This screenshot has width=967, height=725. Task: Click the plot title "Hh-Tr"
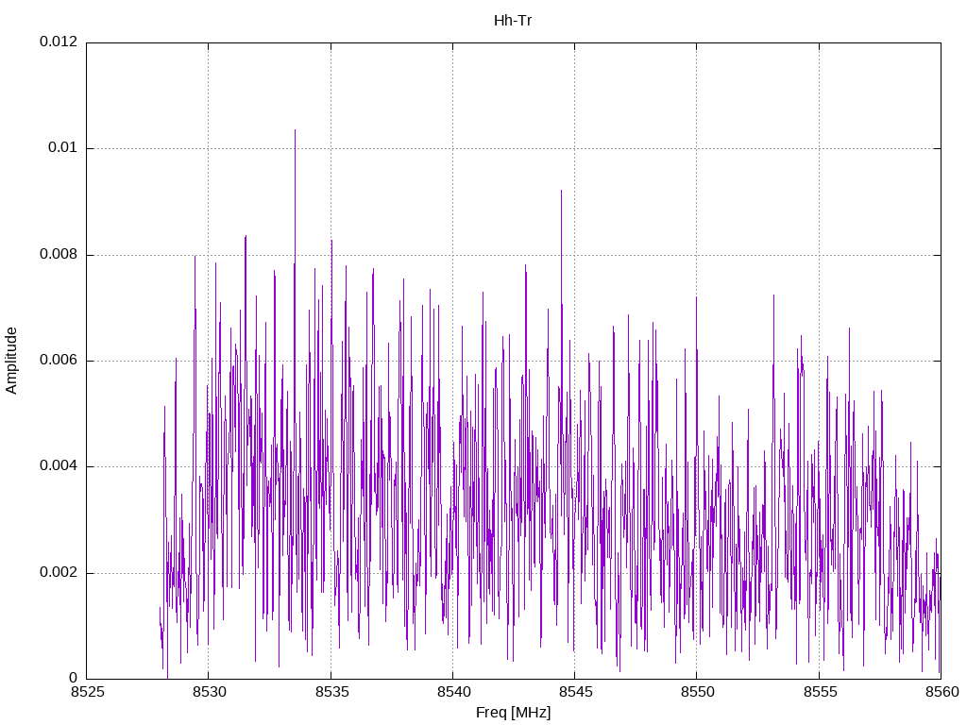[513, 21]
